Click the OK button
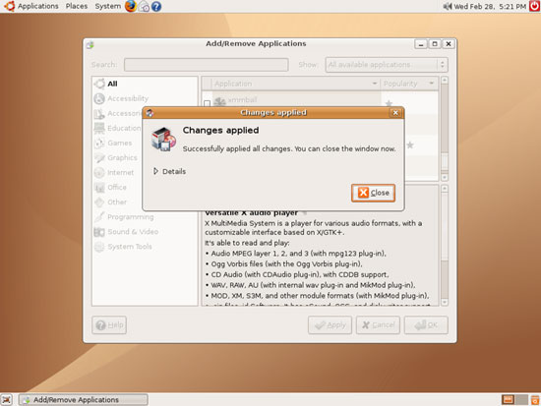The width and height of the screenshot is (541, 406). tap(426, 325)
